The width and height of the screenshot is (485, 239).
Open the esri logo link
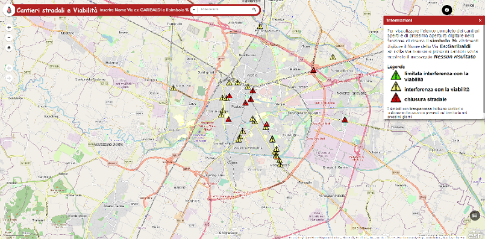tap(475, 234)
